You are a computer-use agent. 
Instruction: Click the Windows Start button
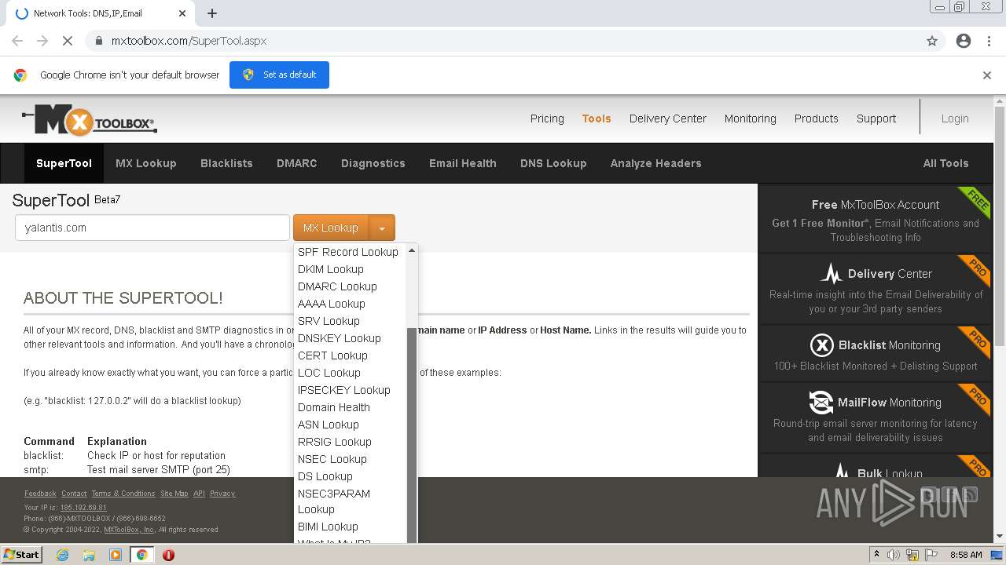click(21, 555)
